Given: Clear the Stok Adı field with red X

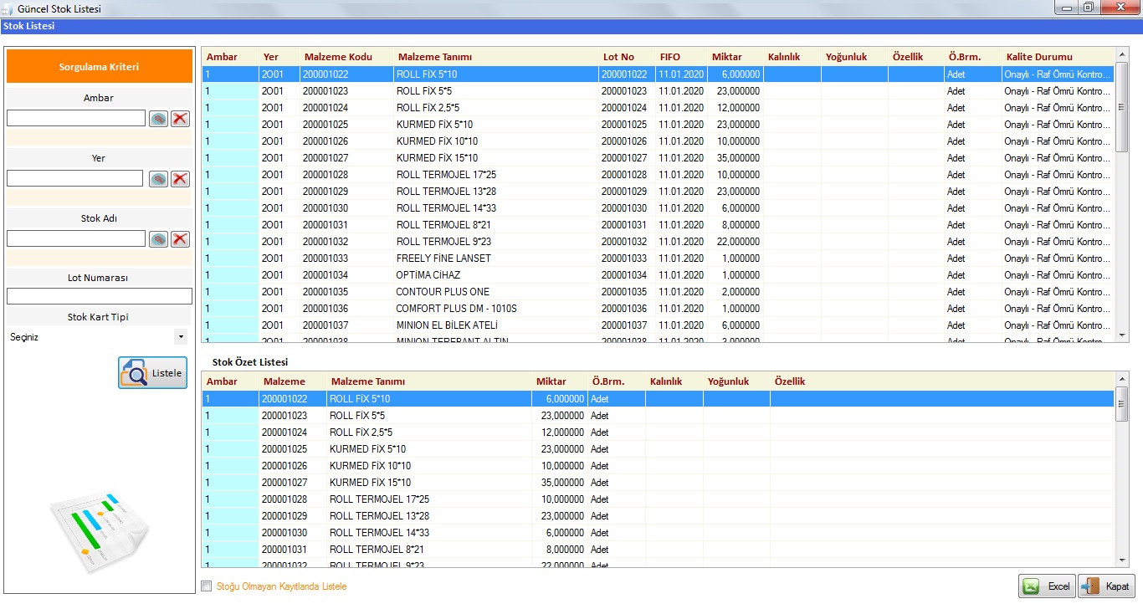Looking at the screenshot, I should [x=180, y=239].
